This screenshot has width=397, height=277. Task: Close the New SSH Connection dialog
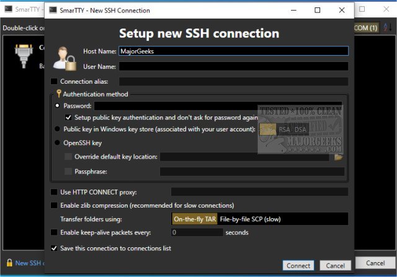click(x=342, y=10)
